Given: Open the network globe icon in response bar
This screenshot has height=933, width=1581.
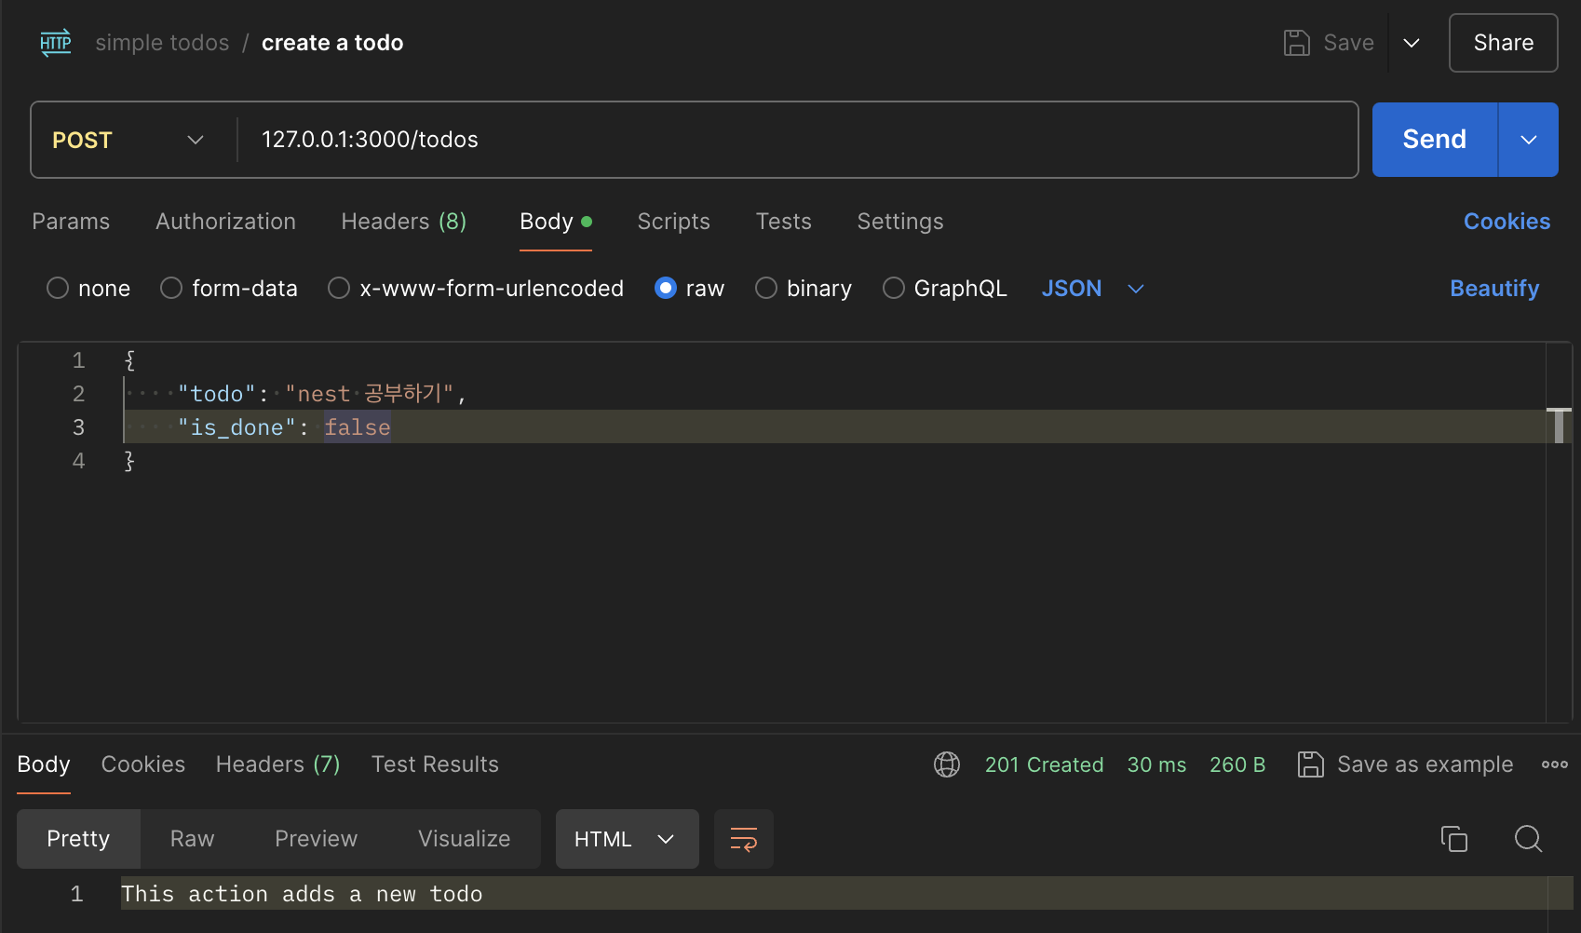Looking at the screenshot, I should click(x=947, y=764).
